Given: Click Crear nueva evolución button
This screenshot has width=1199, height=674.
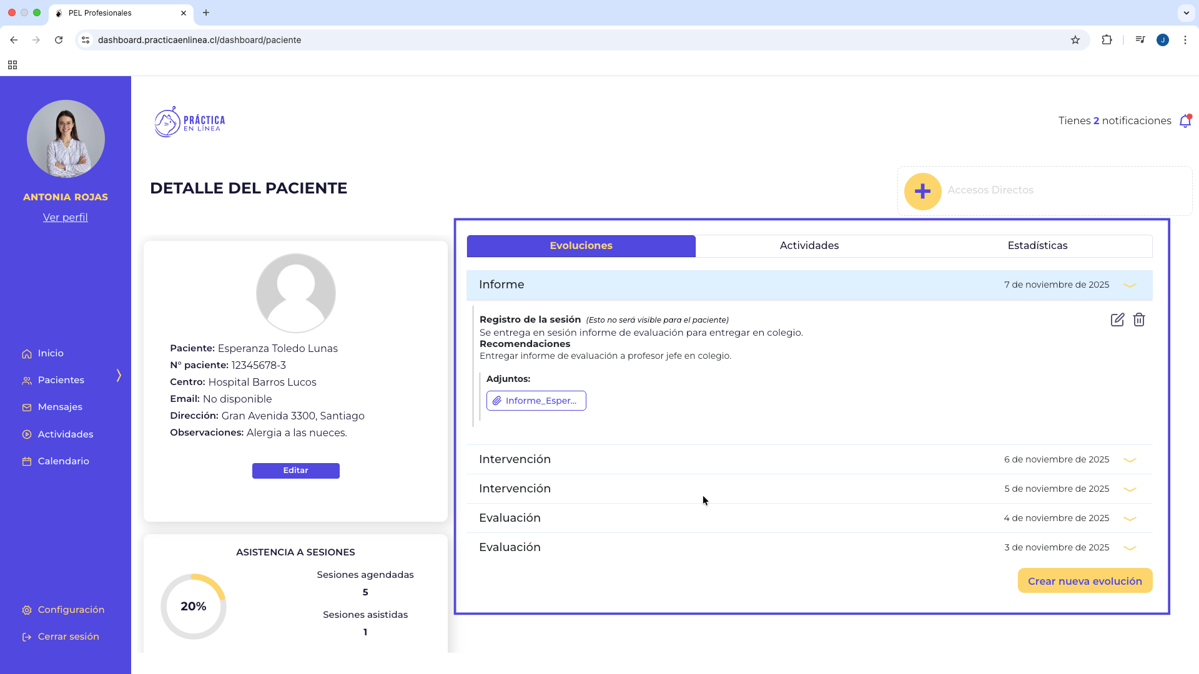Looking at the screenshot, I should (x=1085, y=581).
